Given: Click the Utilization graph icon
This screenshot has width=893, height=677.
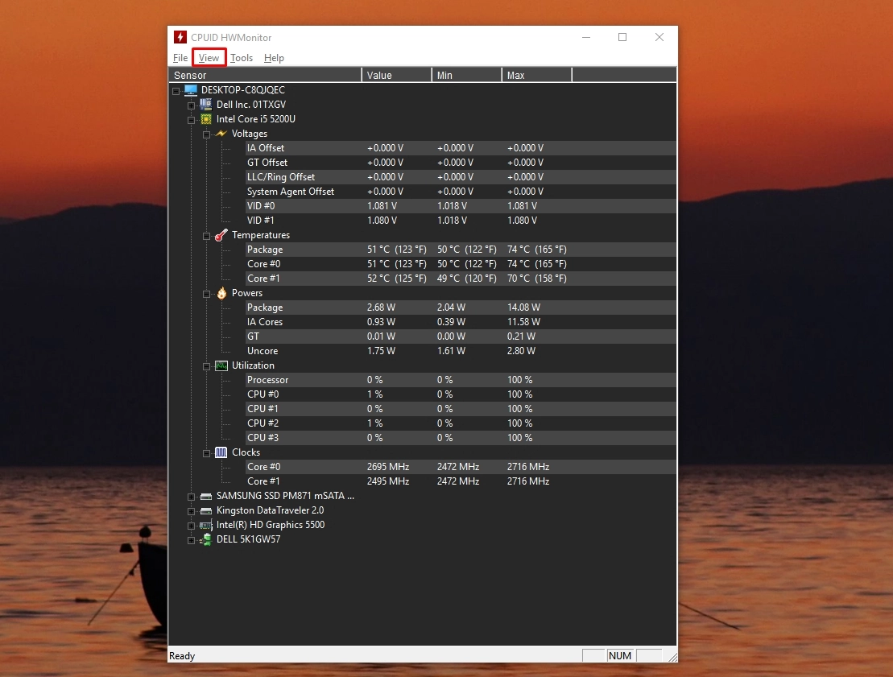Looking at the screenshot, I should (x=221, y=365).
